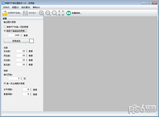159x117 pixels.
Task: Click the Open PPT file folder icon
Action: click(5, 13)
